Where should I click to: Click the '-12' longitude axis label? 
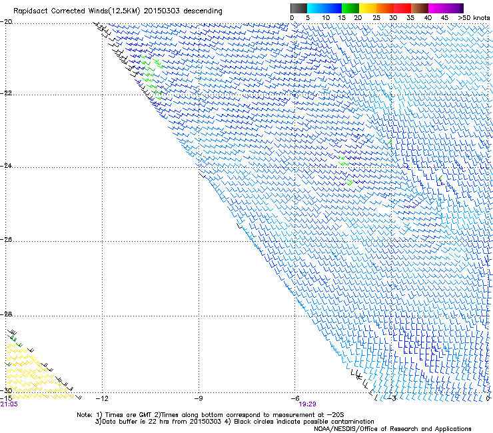[x=102, y=398]
